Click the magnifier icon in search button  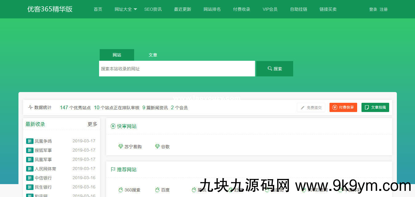click(x=270, y=69)
